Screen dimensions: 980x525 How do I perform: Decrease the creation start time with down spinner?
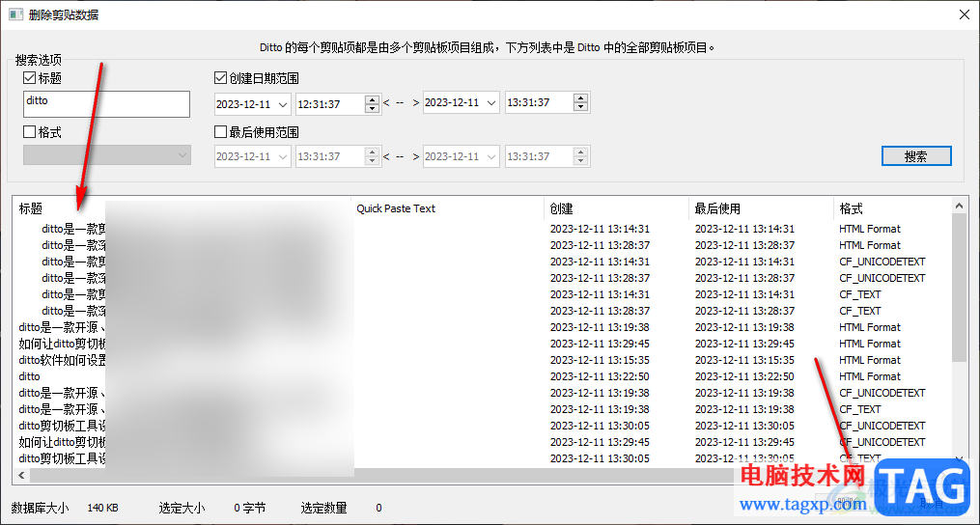pyautogui.click(x=373, y=109)
